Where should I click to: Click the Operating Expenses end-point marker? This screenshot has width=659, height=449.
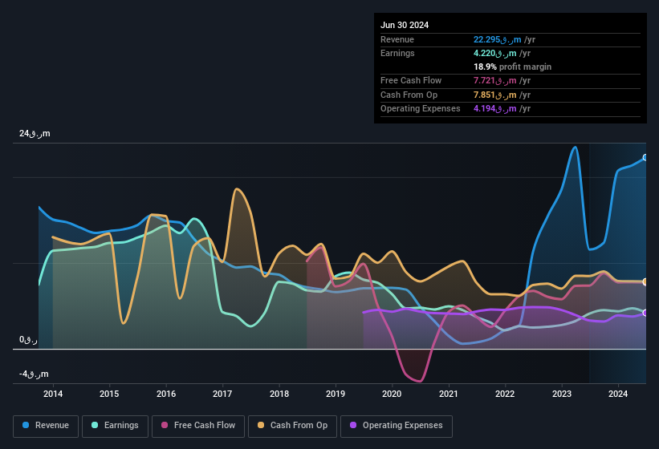[x=645, y=313]
